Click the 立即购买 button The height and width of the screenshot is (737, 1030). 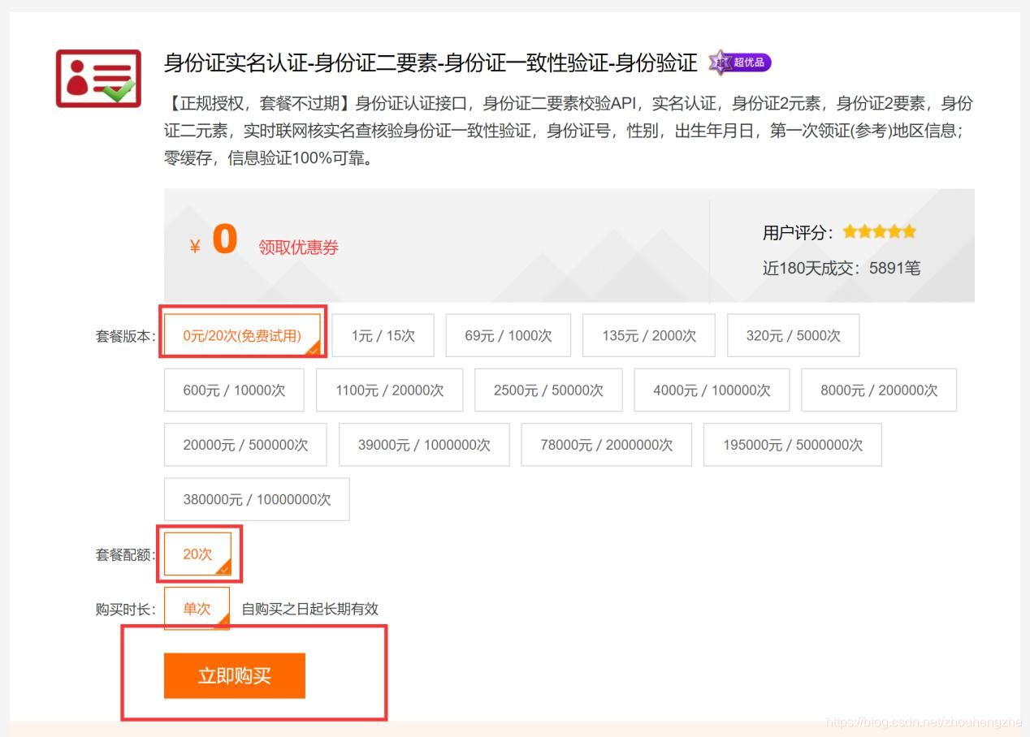click(234, 675)
